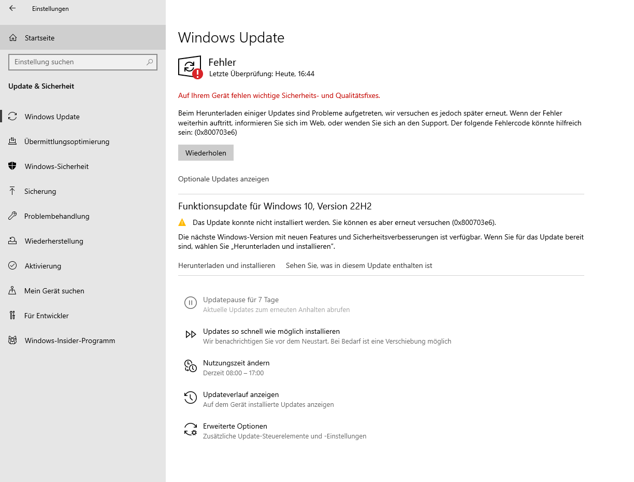The image size is (634, 482).
Task: Click the Problembehandlung wrench icon
Action: (x=13, y=216)
